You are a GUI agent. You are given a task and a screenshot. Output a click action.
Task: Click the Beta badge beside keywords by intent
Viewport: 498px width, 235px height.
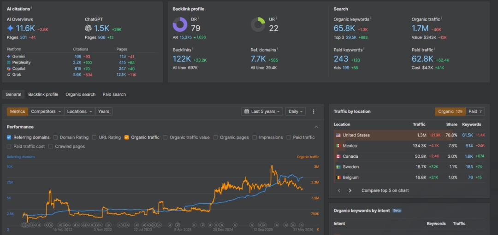[x=397, y=211]
